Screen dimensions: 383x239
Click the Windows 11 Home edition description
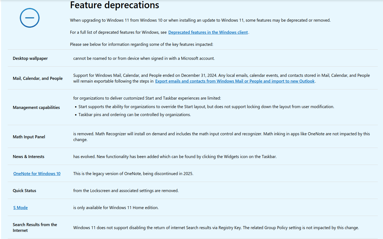(x=116, y=208)
